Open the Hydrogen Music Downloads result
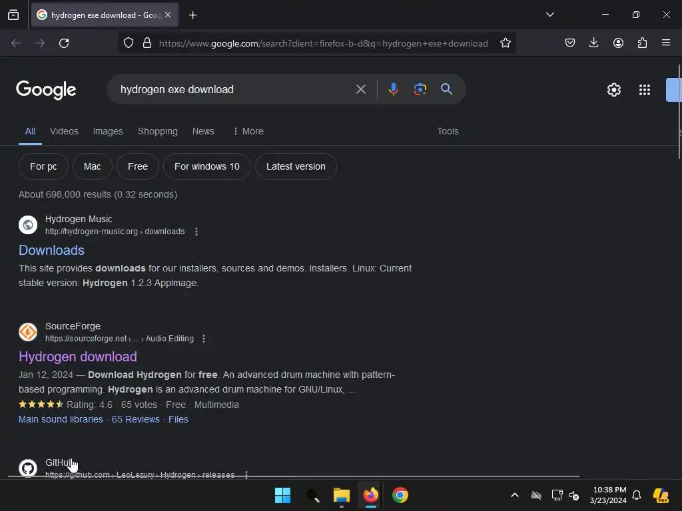Viewport: 682px width, 511px height. [x=51, y=250]
